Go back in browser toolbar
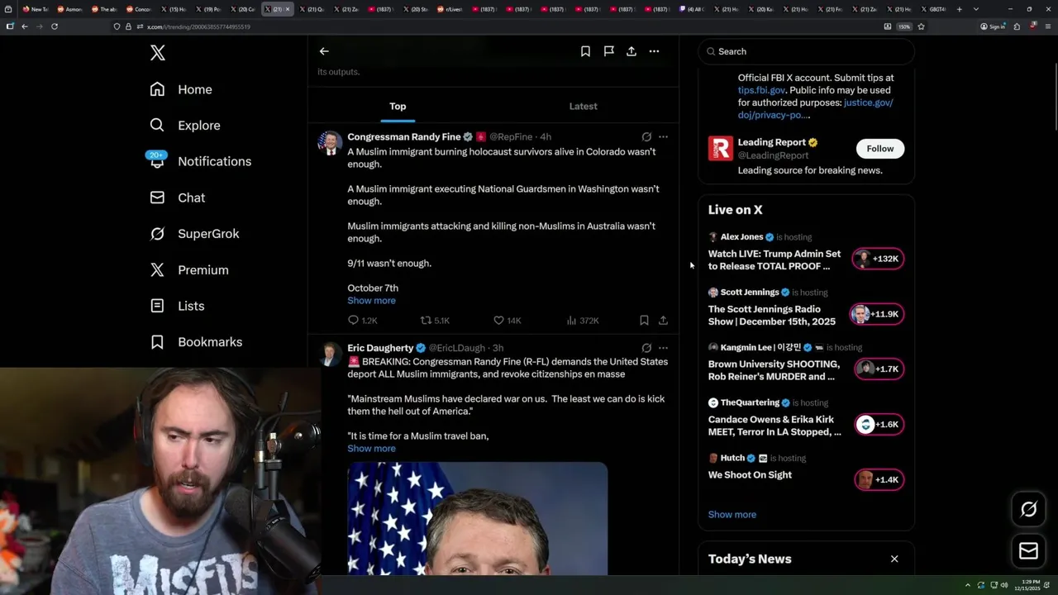Screen dimensions: 1058x595 pyautogui.click(x=25, y=26)
